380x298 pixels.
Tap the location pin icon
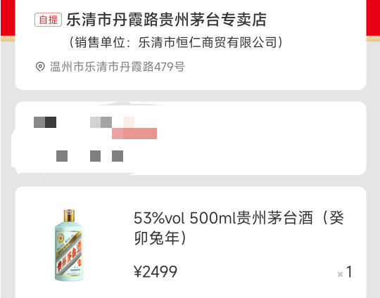point(40,67)
